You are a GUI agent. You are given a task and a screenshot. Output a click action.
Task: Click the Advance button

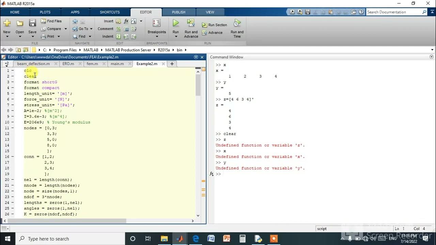pos(212,33)
